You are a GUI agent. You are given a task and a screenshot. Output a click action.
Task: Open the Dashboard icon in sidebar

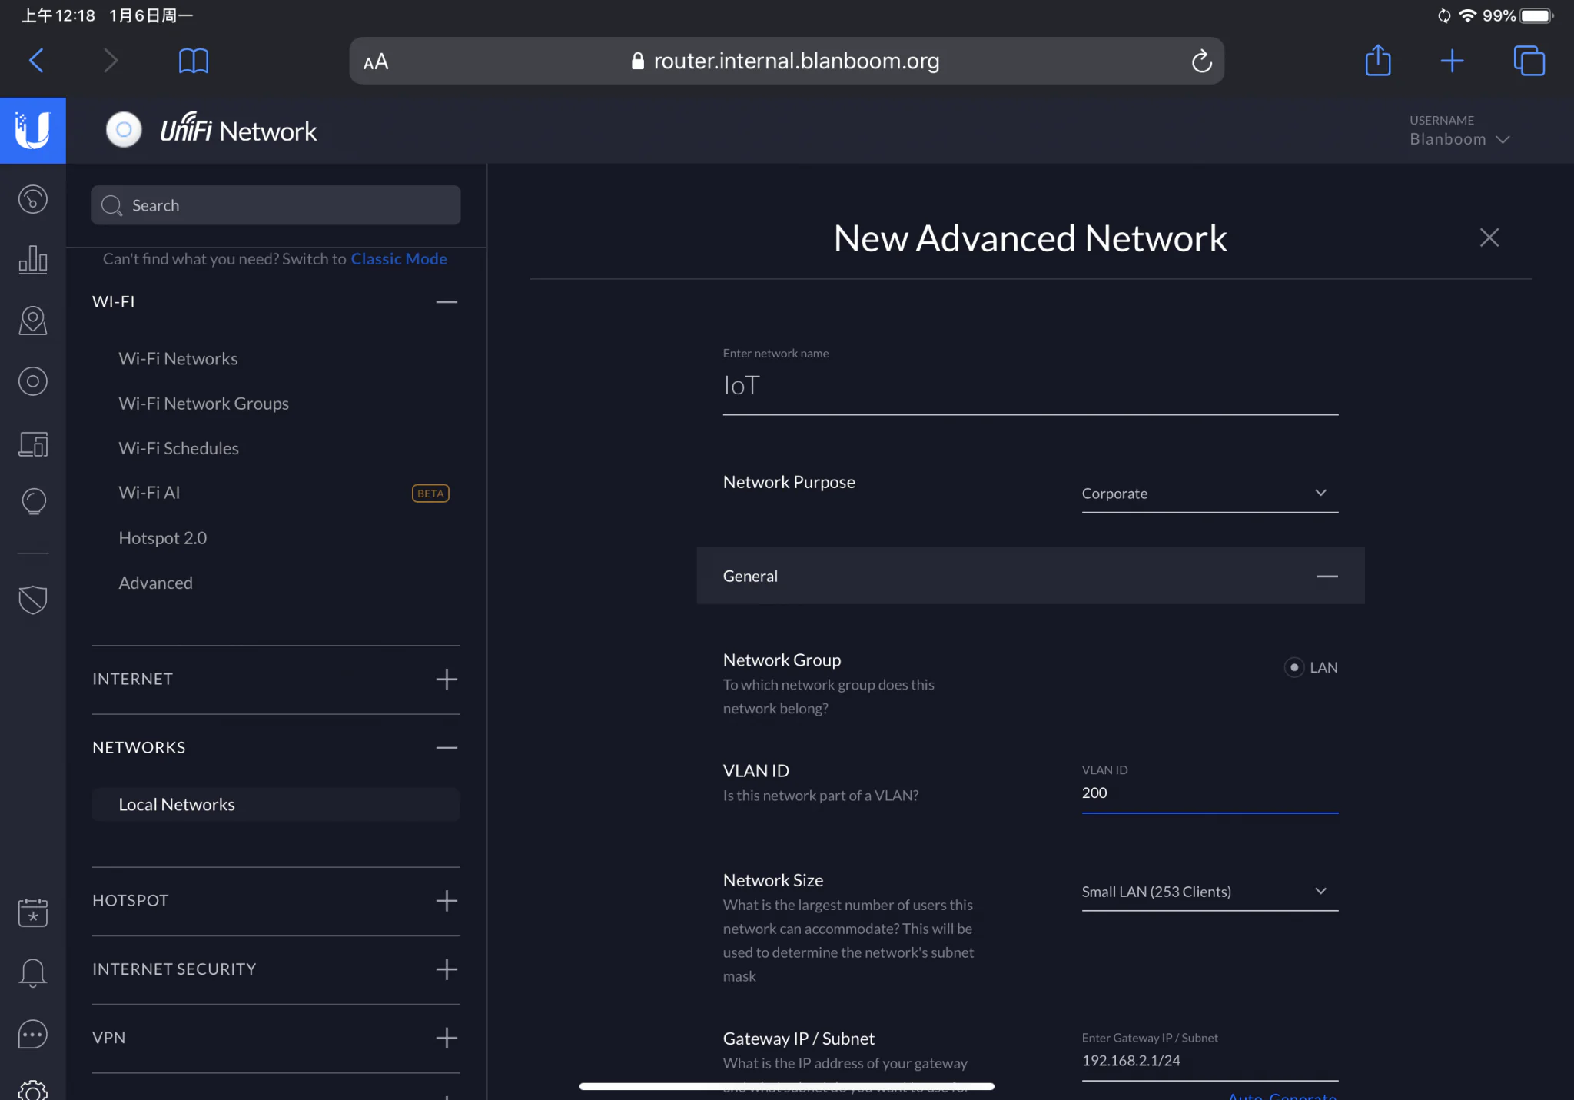pos(33,200)
